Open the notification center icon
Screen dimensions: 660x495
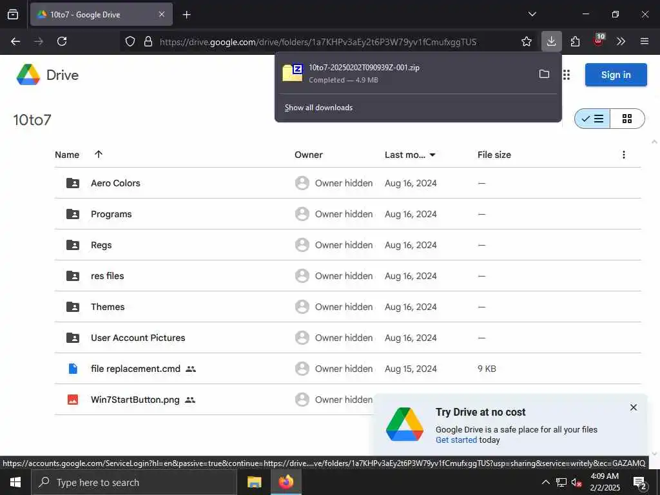[639, 483]
